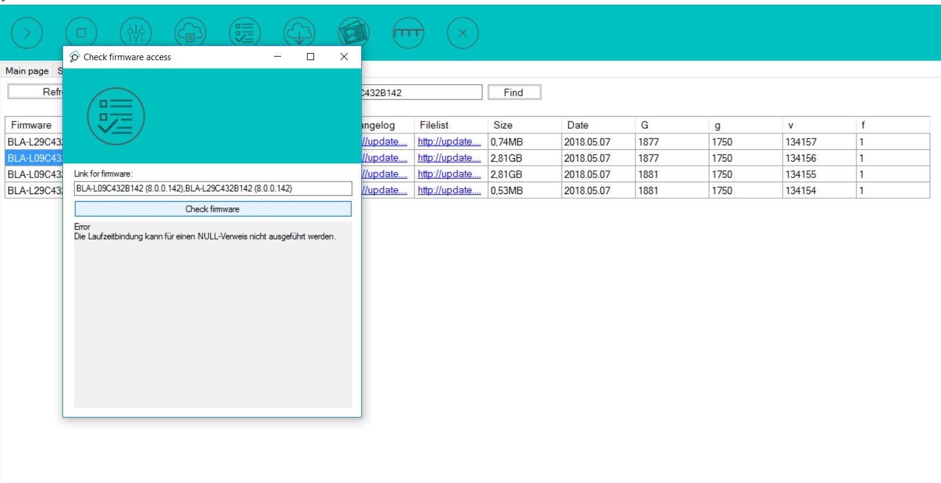Click the large checklist icon in dialog
Screen dimensions: 941x483
(116, 116)
